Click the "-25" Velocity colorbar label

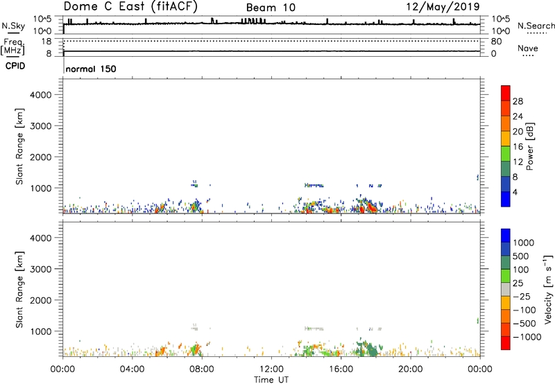click(522, 297)
